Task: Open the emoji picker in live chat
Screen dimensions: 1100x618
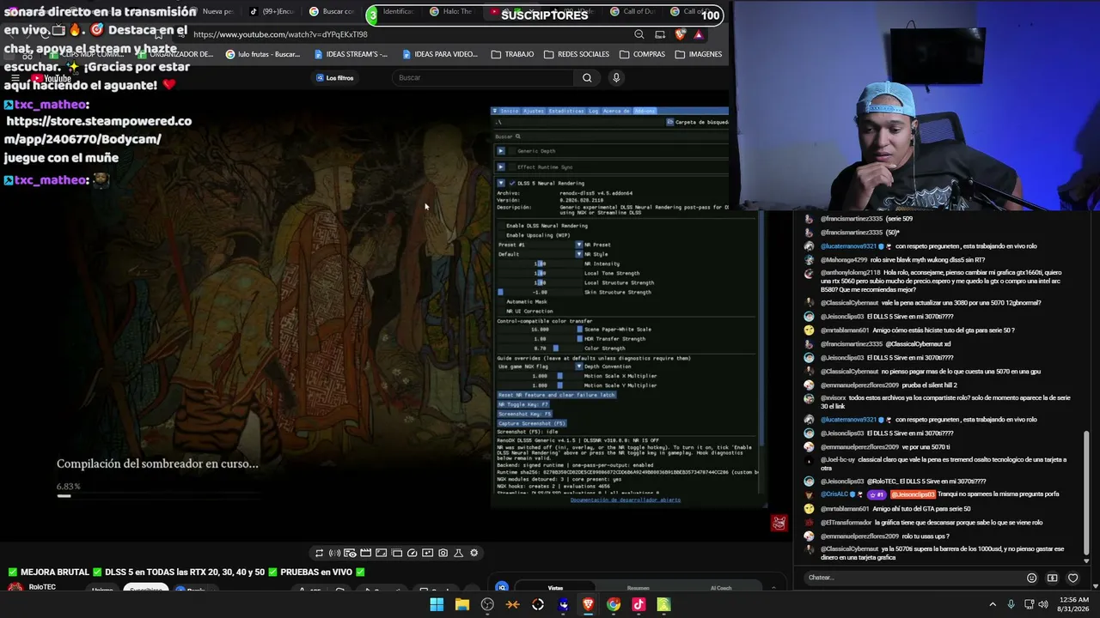Action: [1032, 578]
